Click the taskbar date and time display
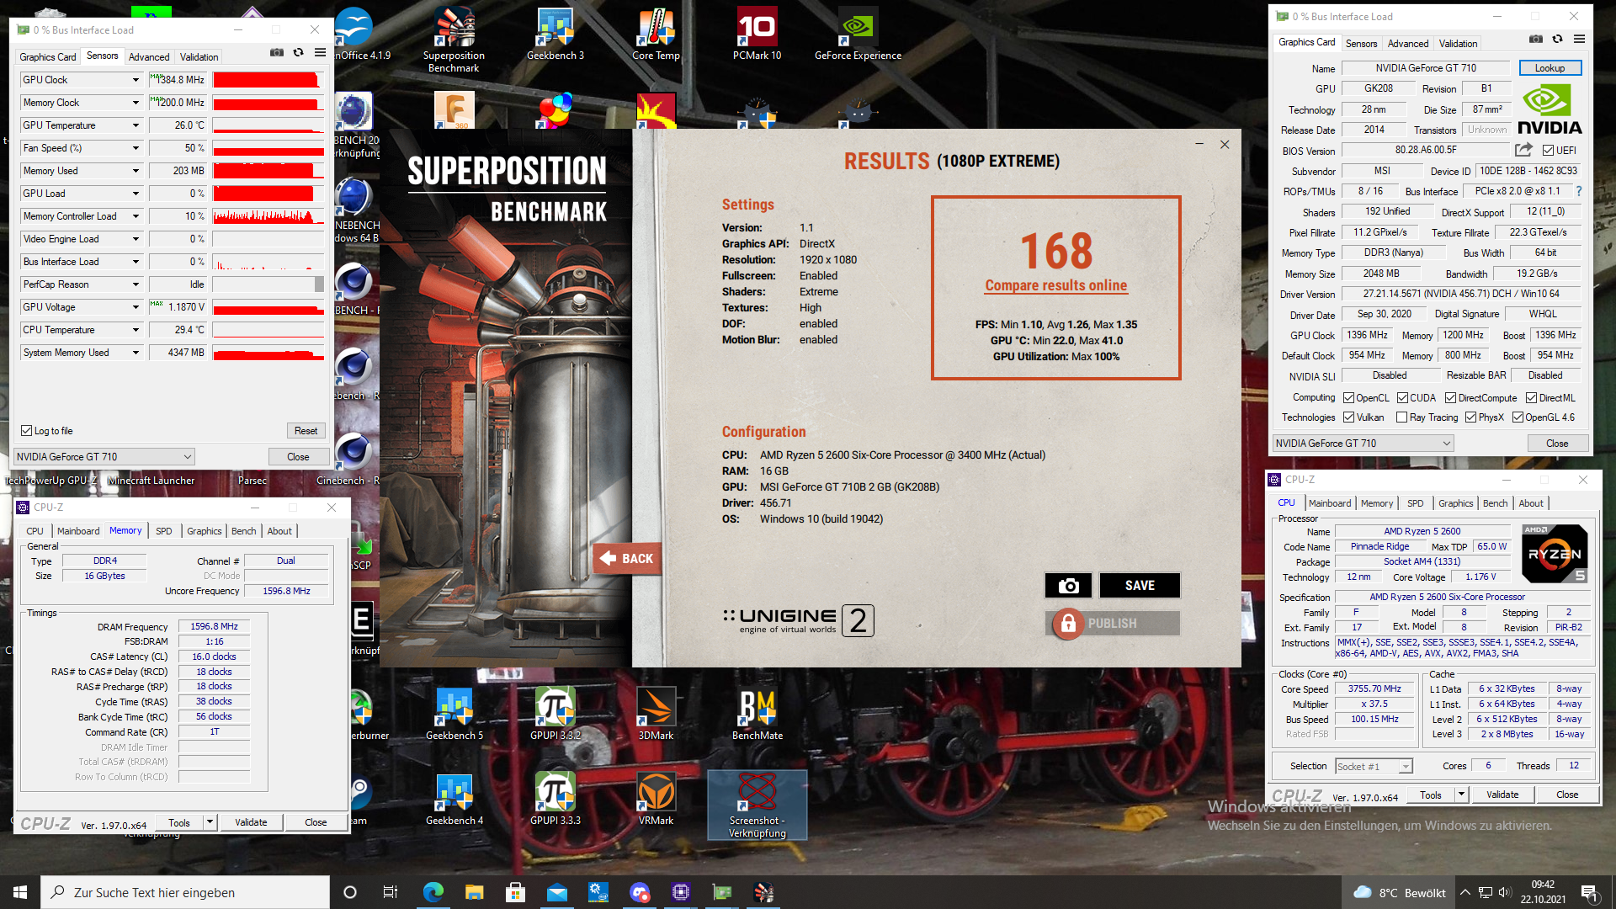Image resolution: width=1616 pixels, height=909 pixels. [x=1543, y=892]
